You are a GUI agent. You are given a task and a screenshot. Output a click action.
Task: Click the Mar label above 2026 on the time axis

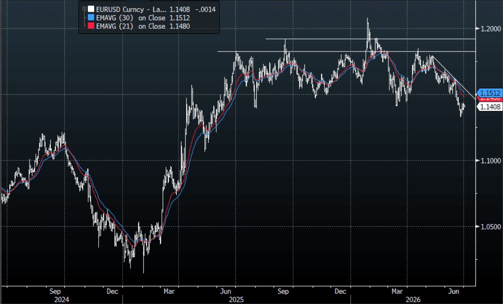tap(397, 291)
